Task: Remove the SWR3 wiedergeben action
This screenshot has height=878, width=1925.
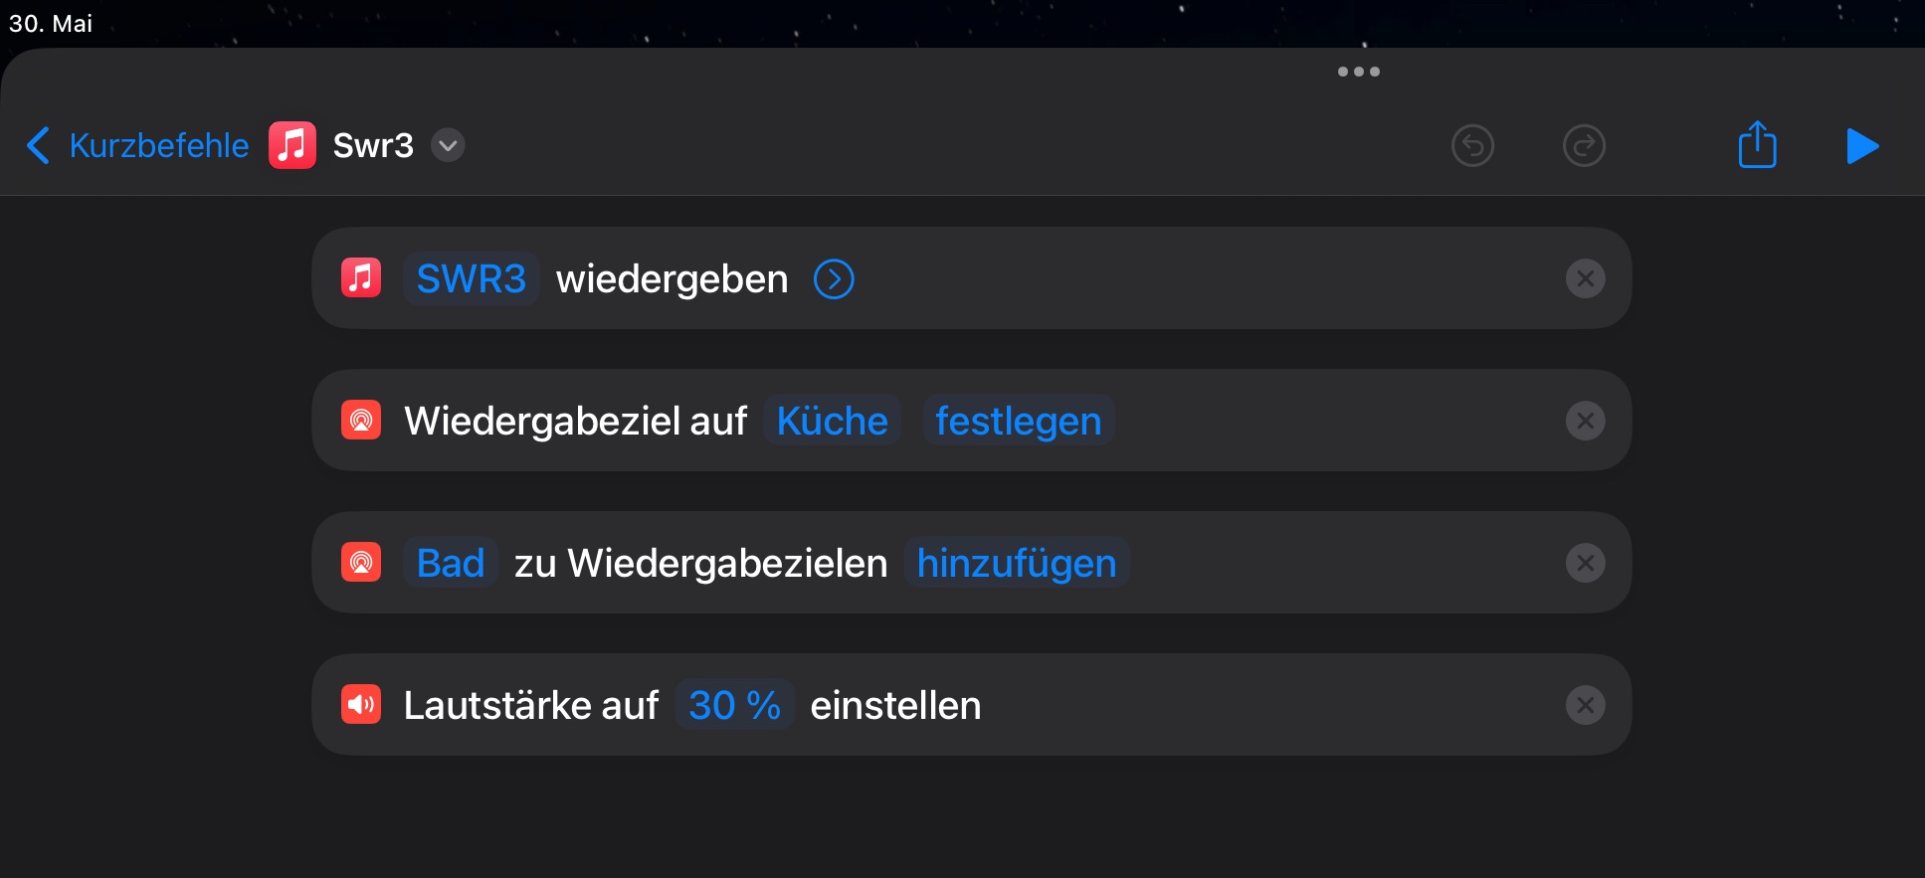Action: [1585, 279]
